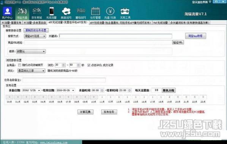
Task: Switch to WAP无线流量 tab
Action: (x=161, y=23)
